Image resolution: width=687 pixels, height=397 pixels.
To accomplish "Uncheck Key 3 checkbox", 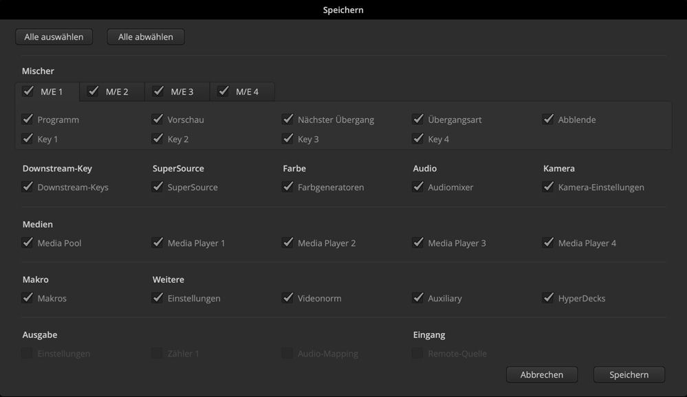I will click(x=287, y=139).
